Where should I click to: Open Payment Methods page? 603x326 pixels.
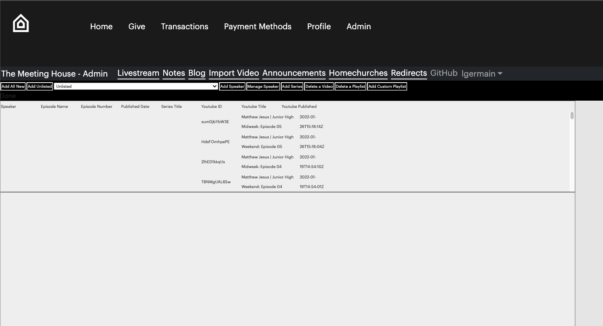pyautogui.click(x=258, y=26)
